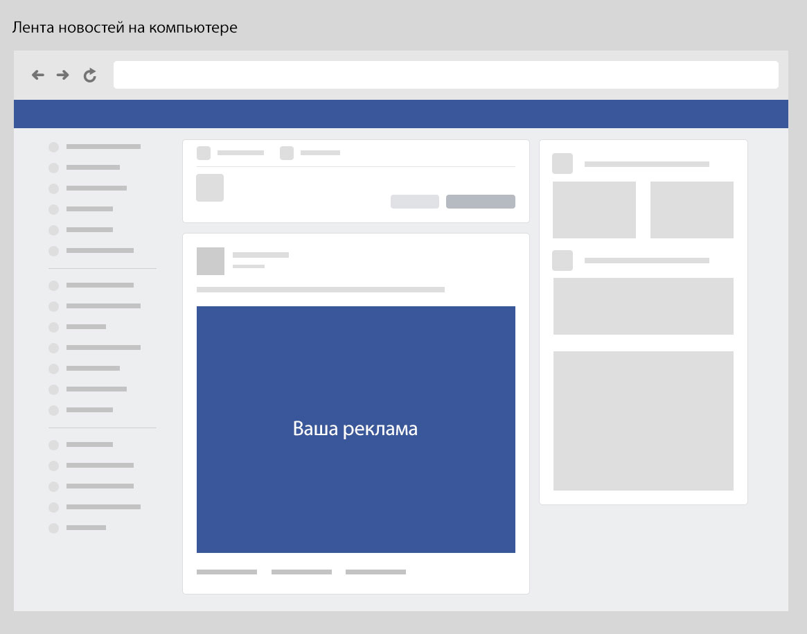Open the right small thumbnail in right panel
The height and width of the screenshot is (634, 807).
tap(691, 210)
